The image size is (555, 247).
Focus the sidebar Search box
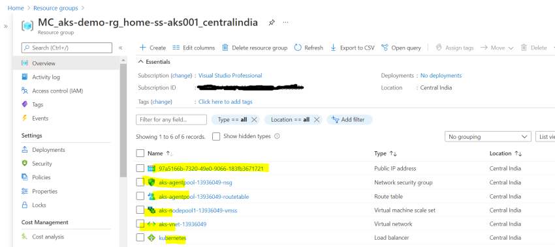67,48
